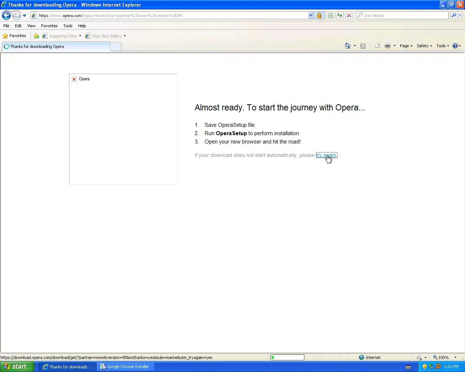Image resolution: width=465 pixels, height=372 pixels.
Task: Click the Forward navigation arrow button
Action: [16, 15]
